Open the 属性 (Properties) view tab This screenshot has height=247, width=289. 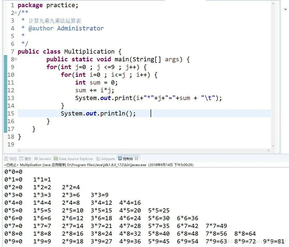pos(25,159)
